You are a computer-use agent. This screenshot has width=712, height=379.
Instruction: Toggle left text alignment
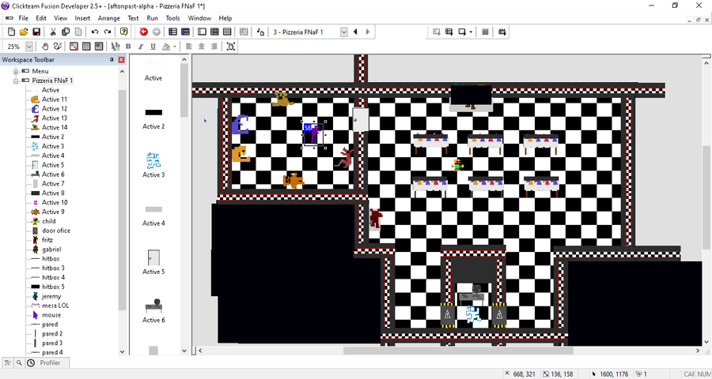point(189,47)
